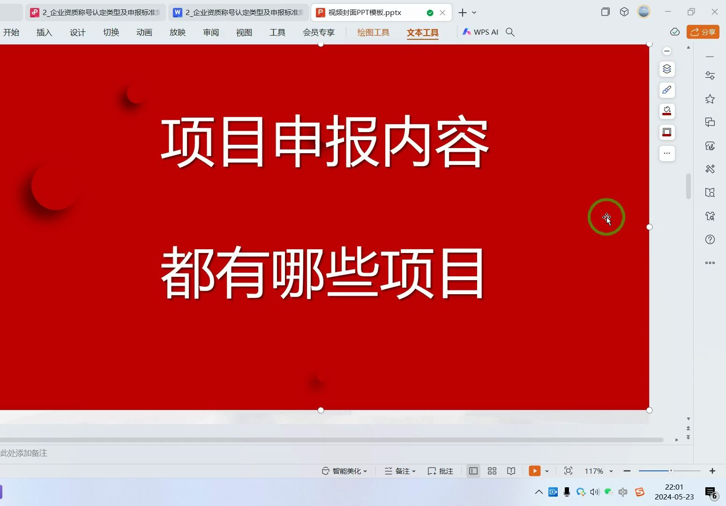Open the shape outline color tool
Viewport: 726px width, 506px height.
[667, 132]
